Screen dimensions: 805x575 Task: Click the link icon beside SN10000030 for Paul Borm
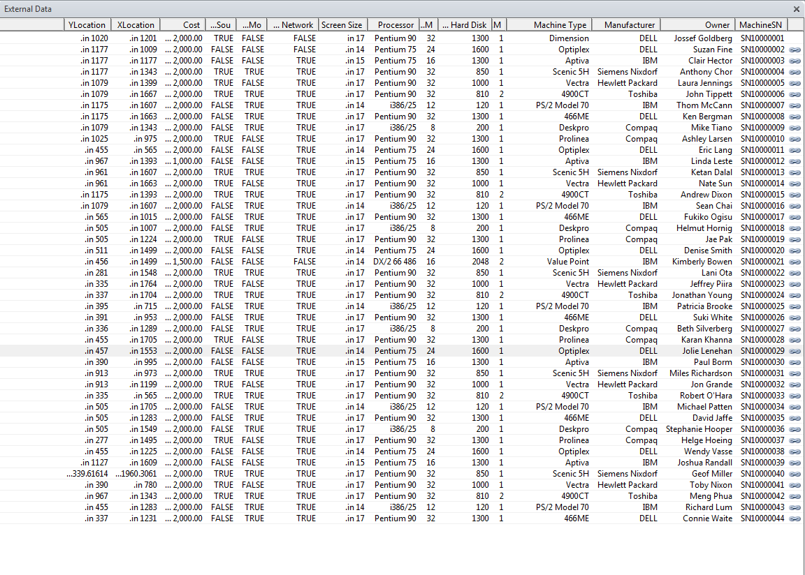(796, 362)
